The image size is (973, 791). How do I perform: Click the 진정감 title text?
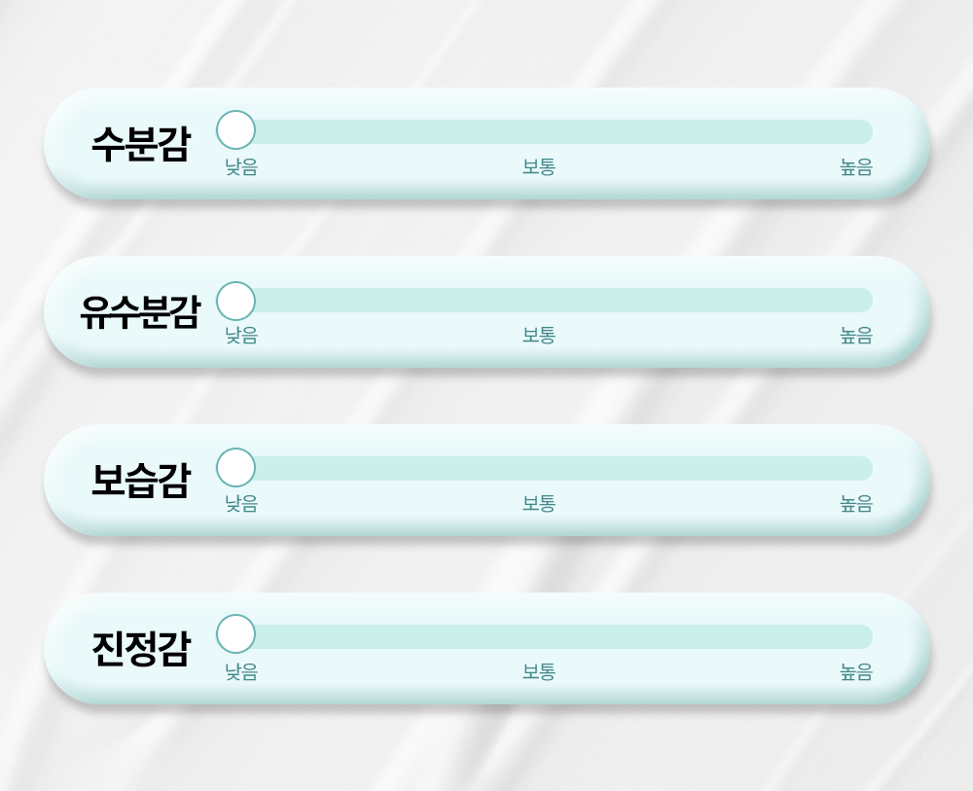(140, 649)
